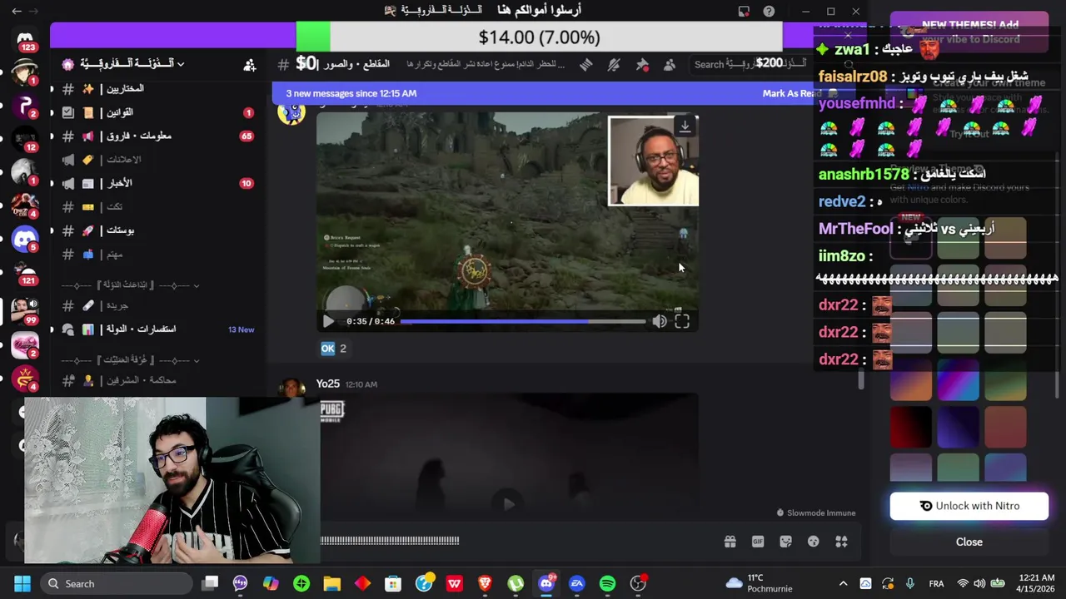Click the Windows taskbar Search box
Image resolution: width=1066 pixels, height=599 pixels.
(117, 583)
